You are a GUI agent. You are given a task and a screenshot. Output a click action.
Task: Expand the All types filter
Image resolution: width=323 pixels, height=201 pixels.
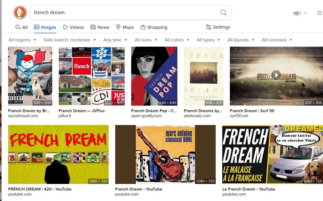208,40
